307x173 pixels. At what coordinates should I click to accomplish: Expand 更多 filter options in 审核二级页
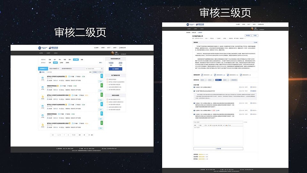tap(101, 62)
